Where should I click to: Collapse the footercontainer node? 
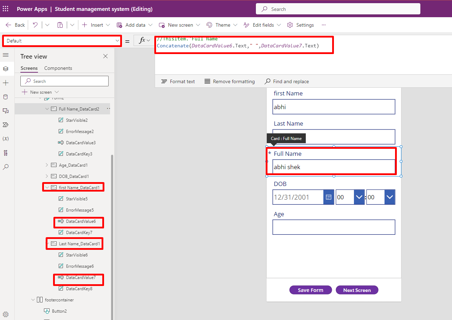click(x=33, y=300)
